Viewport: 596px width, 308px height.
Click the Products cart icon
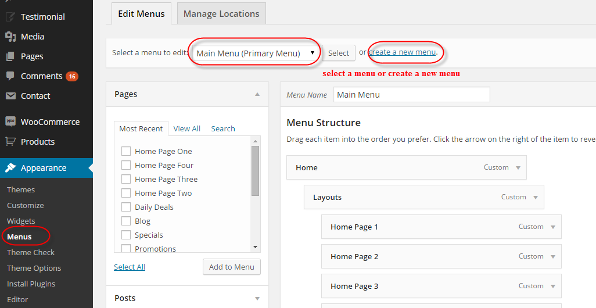coord(10,141)
